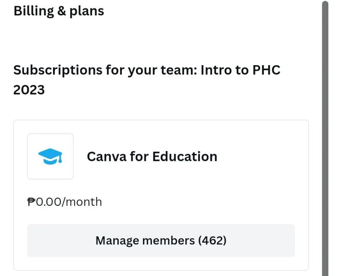The height and width of the screenshot is (276, 341).
Task: Click the word Education in the plan name
Action: pyautogui.click(x=185, y=156)
